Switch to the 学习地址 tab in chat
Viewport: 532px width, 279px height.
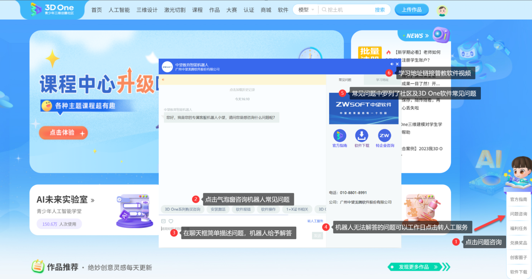tap(382, 79)
